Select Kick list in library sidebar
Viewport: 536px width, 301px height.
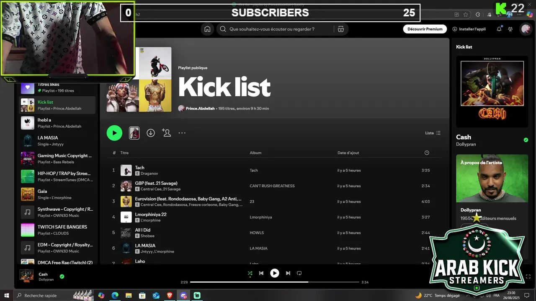click(x=57, y=105)
